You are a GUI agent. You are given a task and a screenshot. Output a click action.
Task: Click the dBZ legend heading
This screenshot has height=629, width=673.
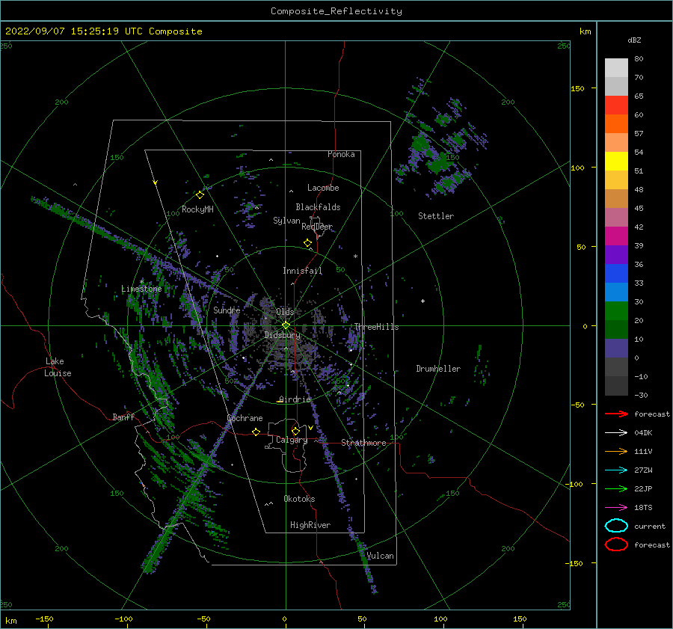click(634, 40)
